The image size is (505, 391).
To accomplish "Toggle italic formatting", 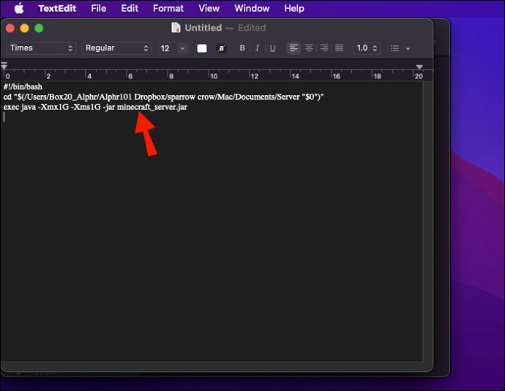I will 258,48.
